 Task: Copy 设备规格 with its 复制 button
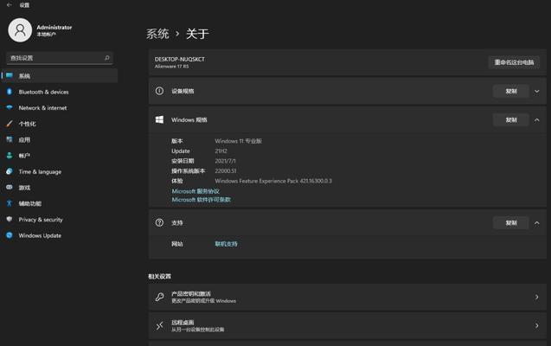pos(511,92)
